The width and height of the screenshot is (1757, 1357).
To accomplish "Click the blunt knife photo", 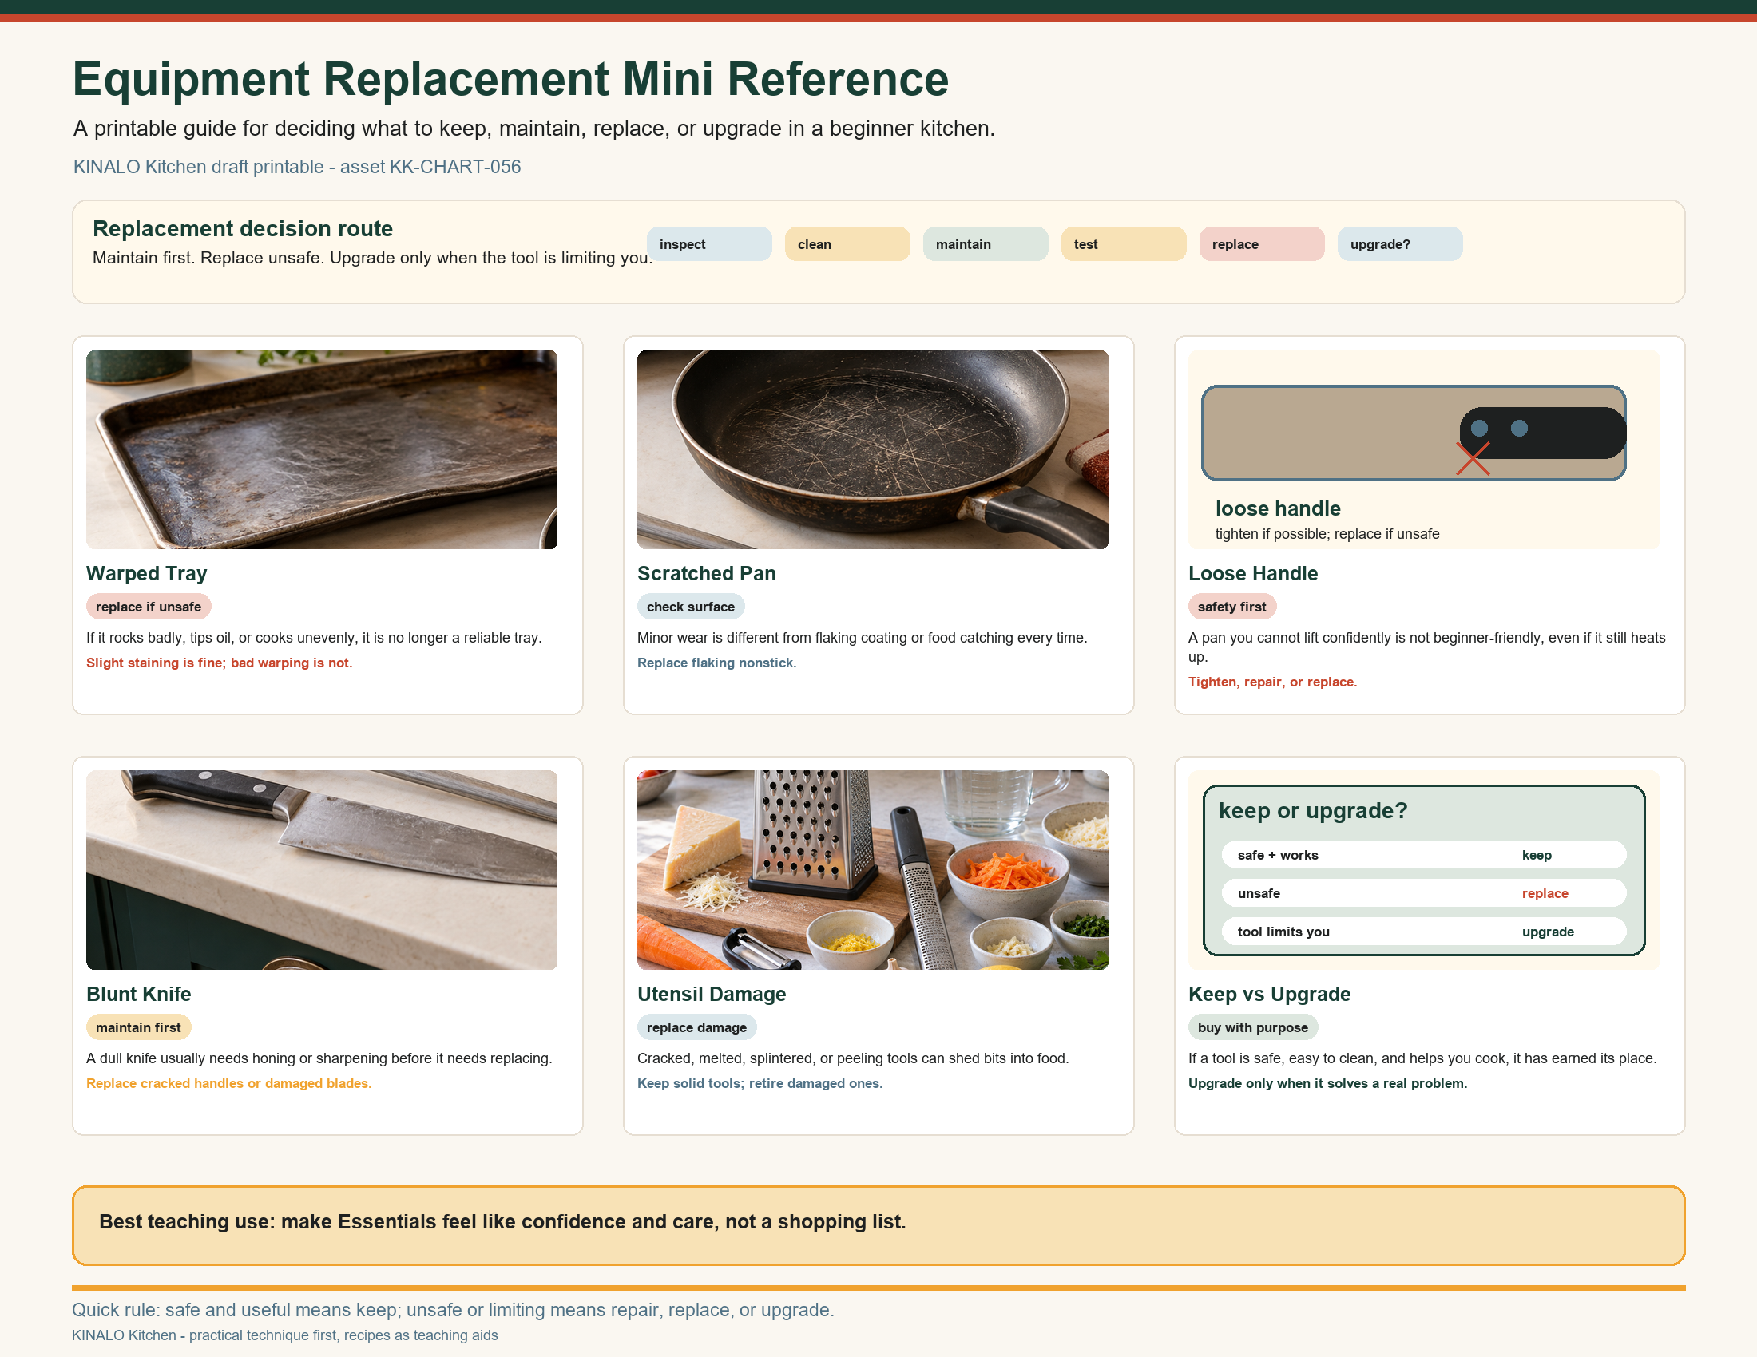I will click(x=322, y=870).
